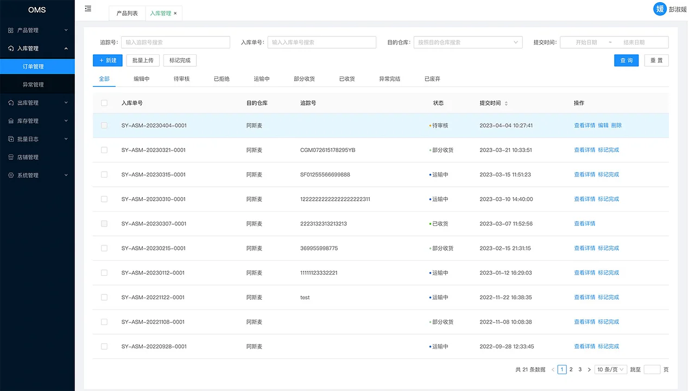Open 入库管理 via its sidebar icon
The image size is (695, 391).
coord(12,48)
